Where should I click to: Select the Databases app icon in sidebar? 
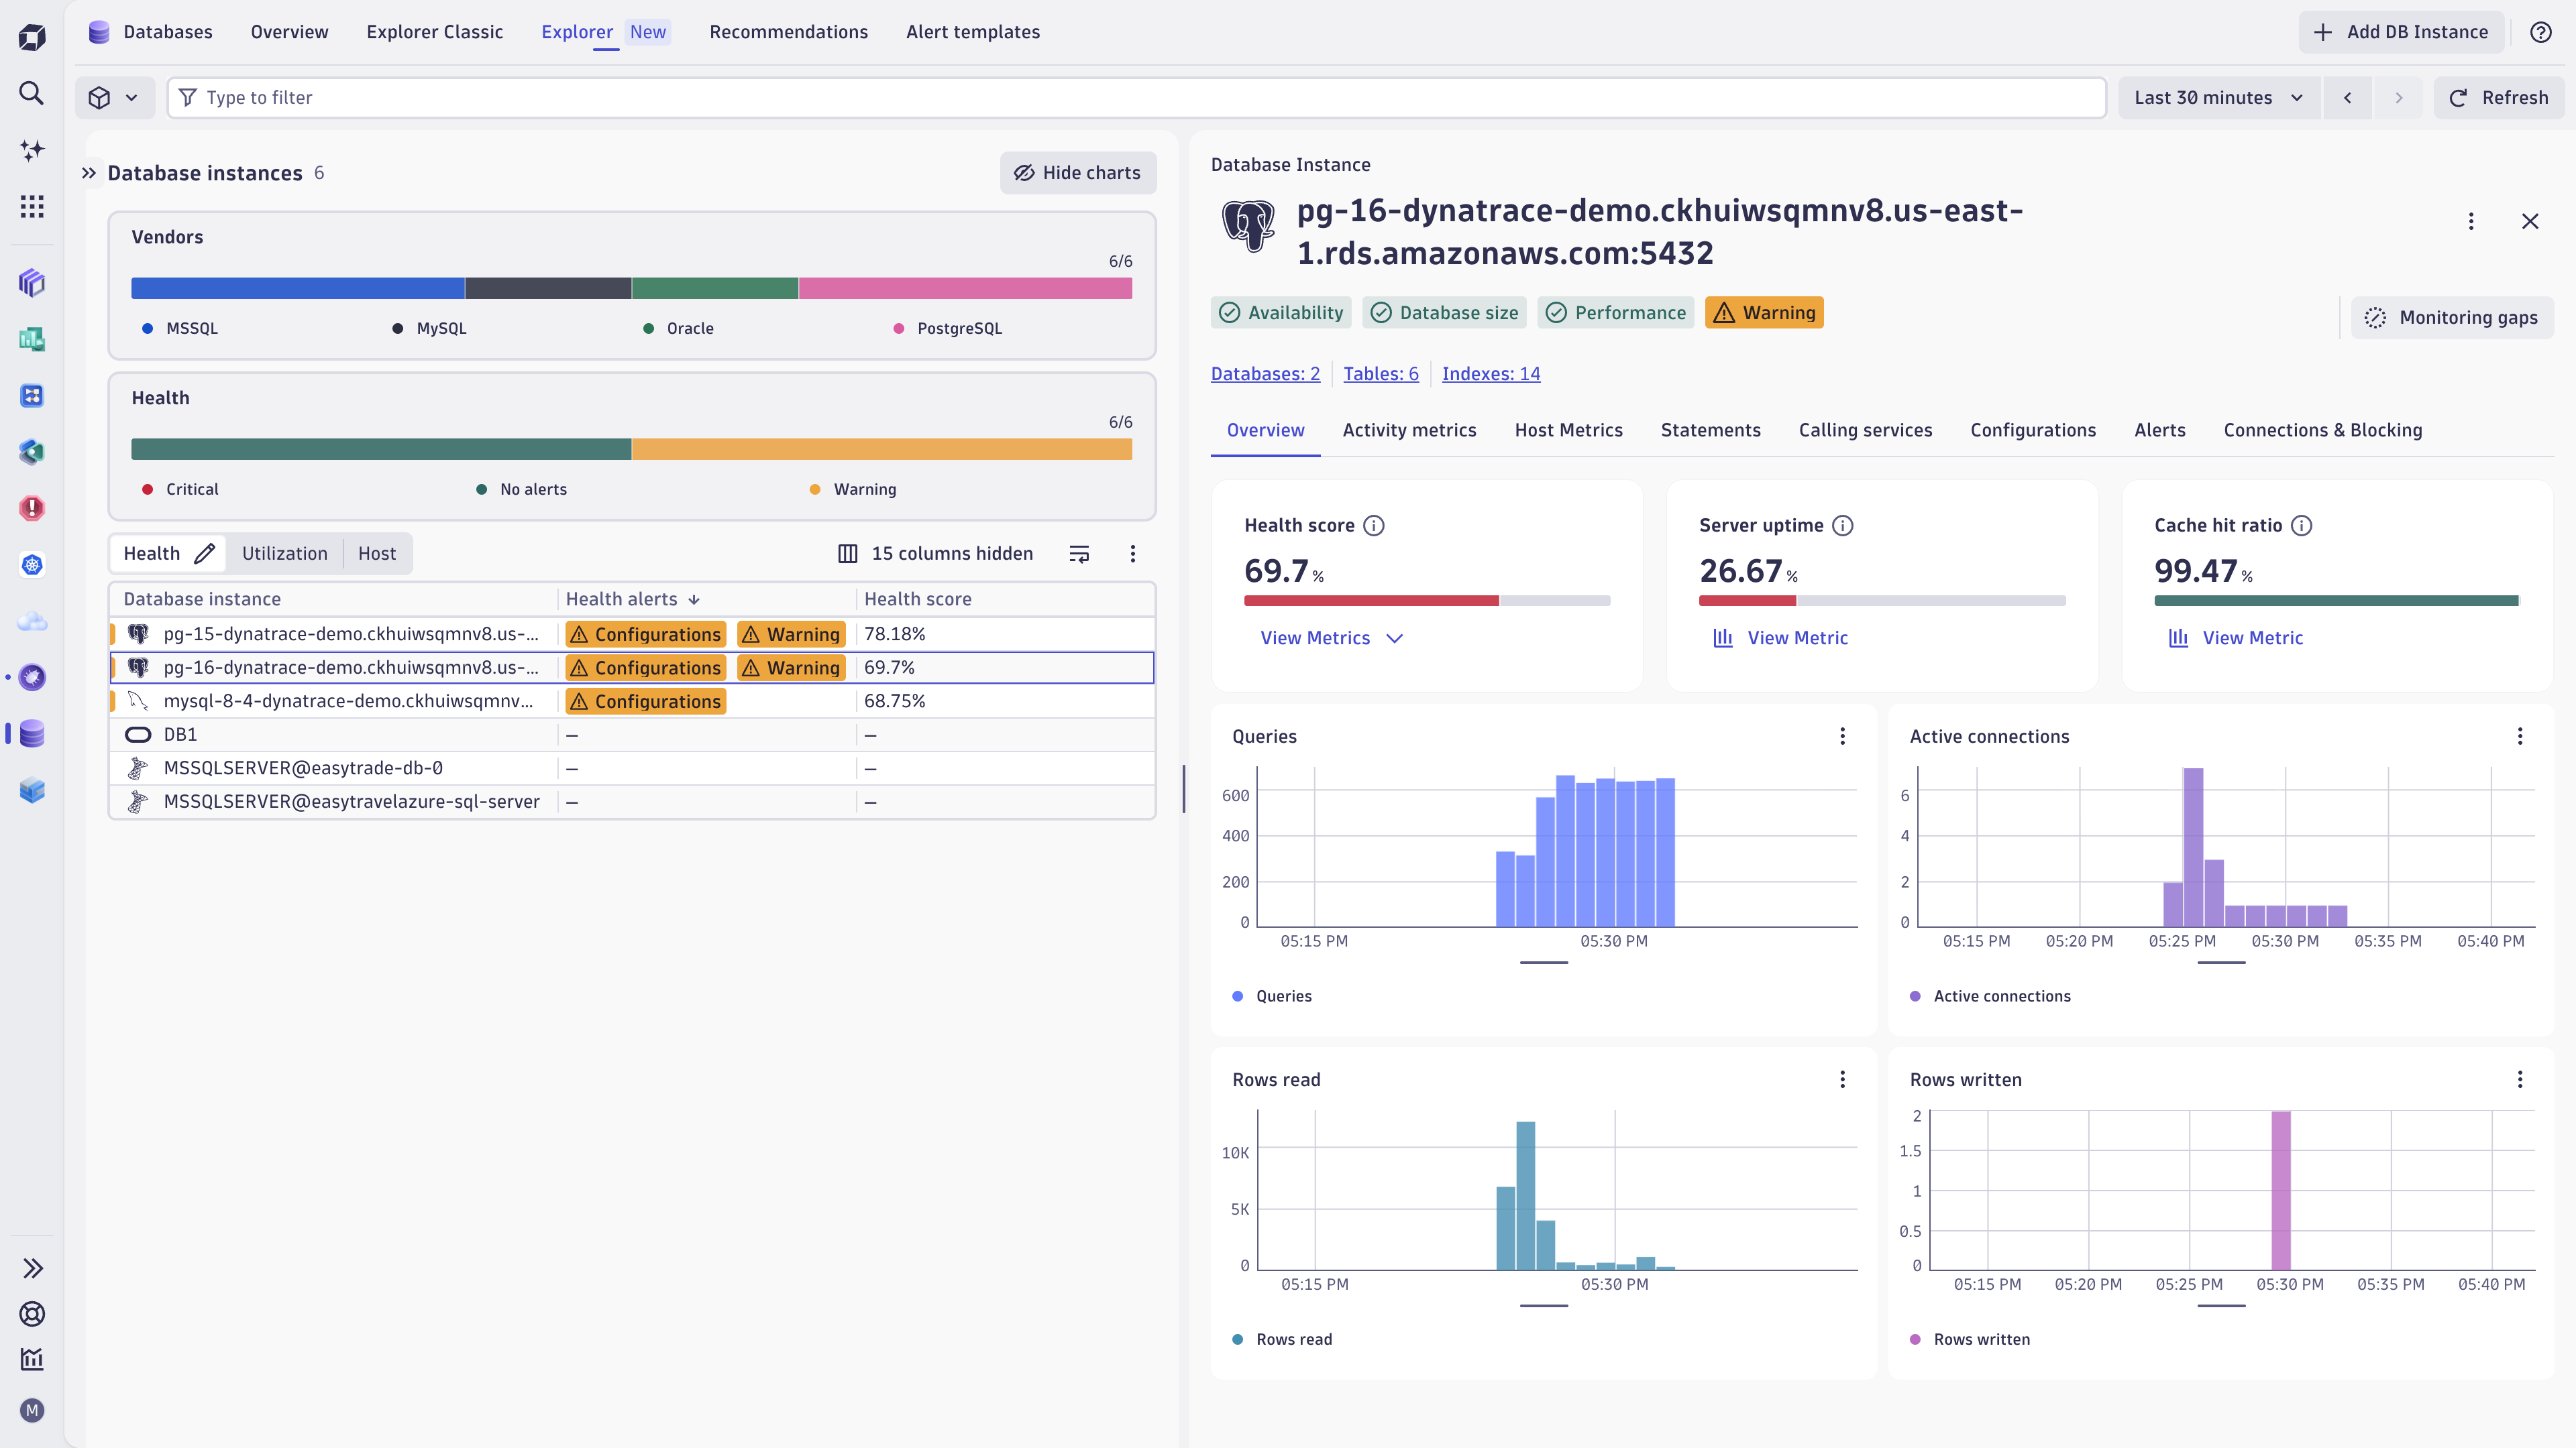tap(32, 733)
